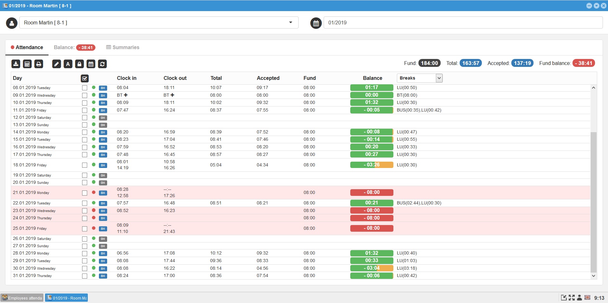The height and width of the screenshot is (303, 608).
Task: Click the language flag icon in status bar
Action: coord(587,298)
